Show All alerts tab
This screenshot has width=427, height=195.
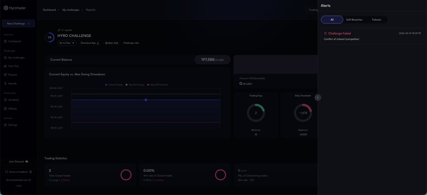point(332,20)
